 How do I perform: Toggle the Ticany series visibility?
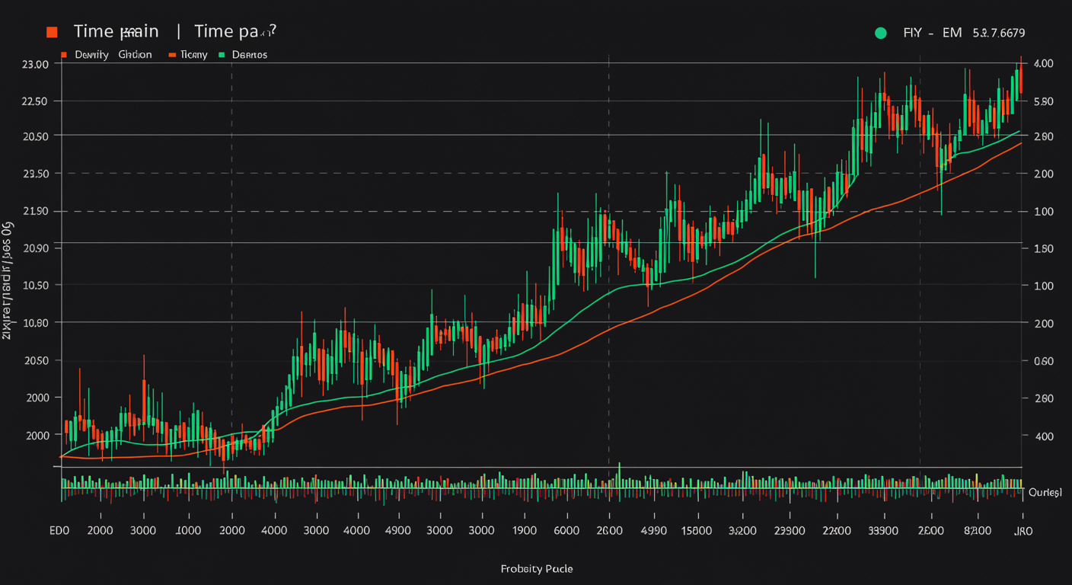[193, 55]
